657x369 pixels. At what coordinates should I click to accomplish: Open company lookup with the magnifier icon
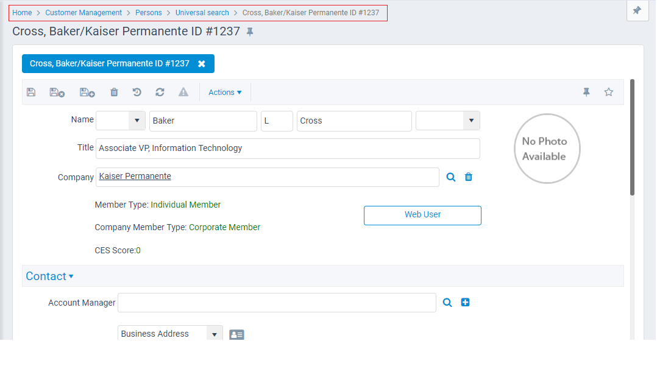coord(450,177)
